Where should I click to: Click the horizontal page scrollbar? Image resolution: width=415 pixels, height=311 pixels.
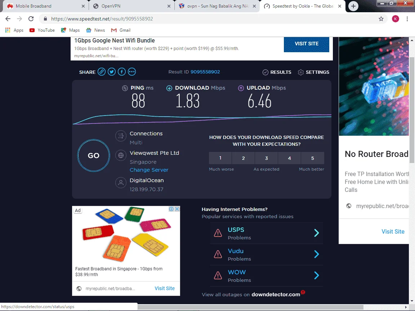pyautogui.click(x=250, y=307)
